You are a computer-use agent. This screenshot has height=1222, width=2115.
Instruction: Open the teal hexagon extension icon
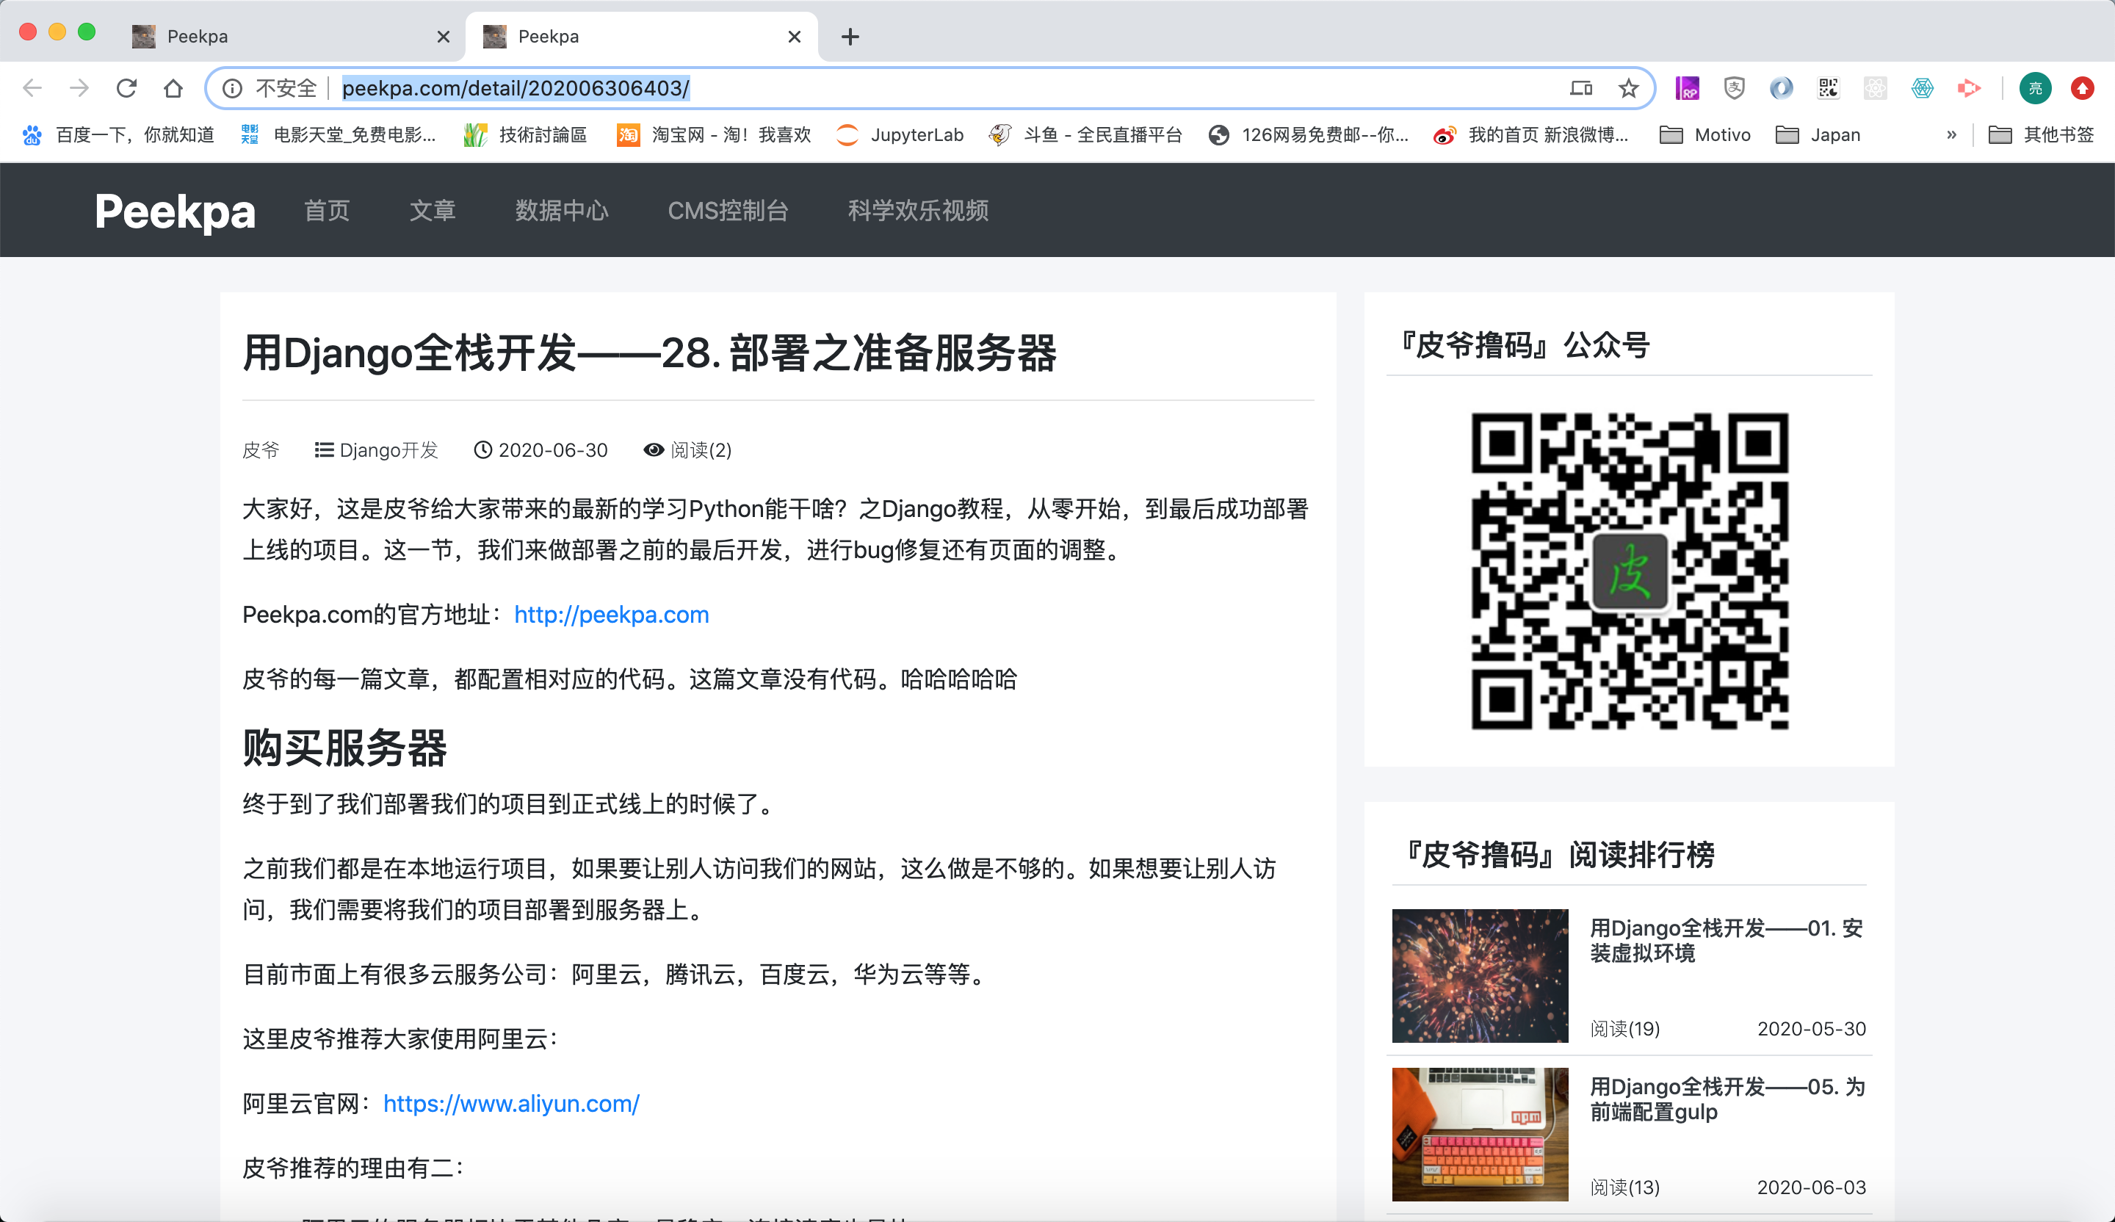click(1922, 87)
